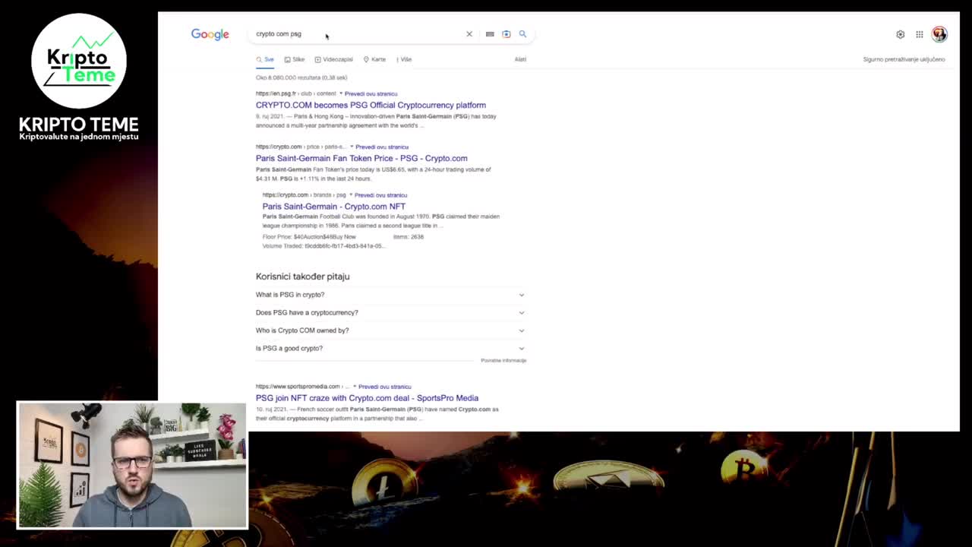Open Alati search tools
This screenshot has width=972, height=547.
(520, 59)
